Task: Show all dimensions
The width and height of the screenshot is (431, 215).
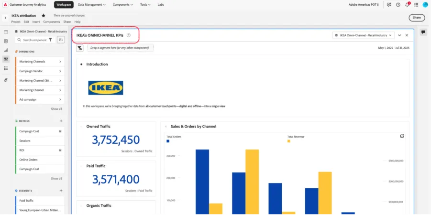Action: pos(56,109)
